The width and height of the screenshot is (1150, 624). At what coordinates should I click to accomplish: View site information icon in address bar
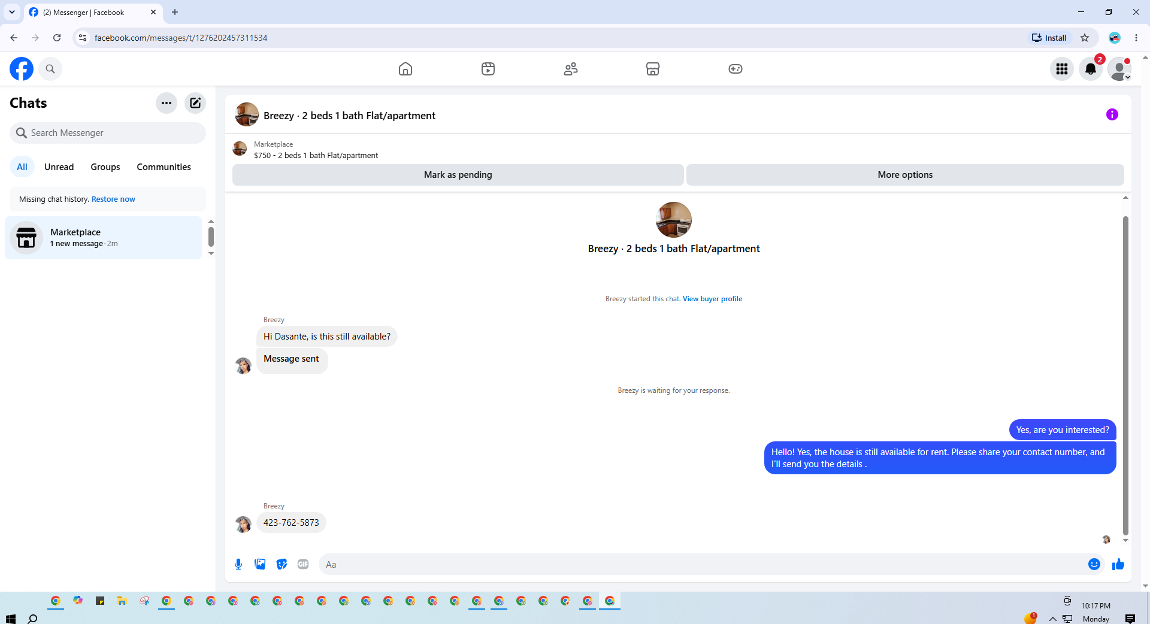pyautogui.click(x=83, y=38)
